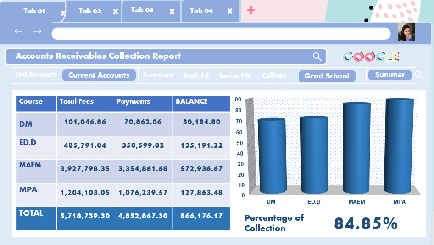
Task: Click the empty address bar field
Action: pos(221,33)
